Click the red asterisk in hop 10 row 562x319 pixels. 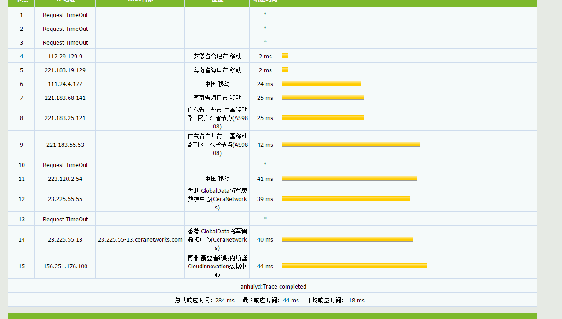[265, 165]
